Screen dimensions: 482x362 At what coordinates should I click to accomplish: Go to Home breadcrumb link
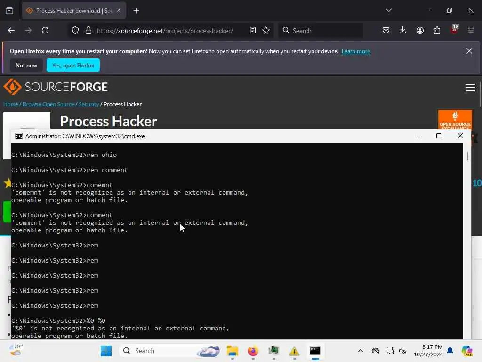point(11,104)
